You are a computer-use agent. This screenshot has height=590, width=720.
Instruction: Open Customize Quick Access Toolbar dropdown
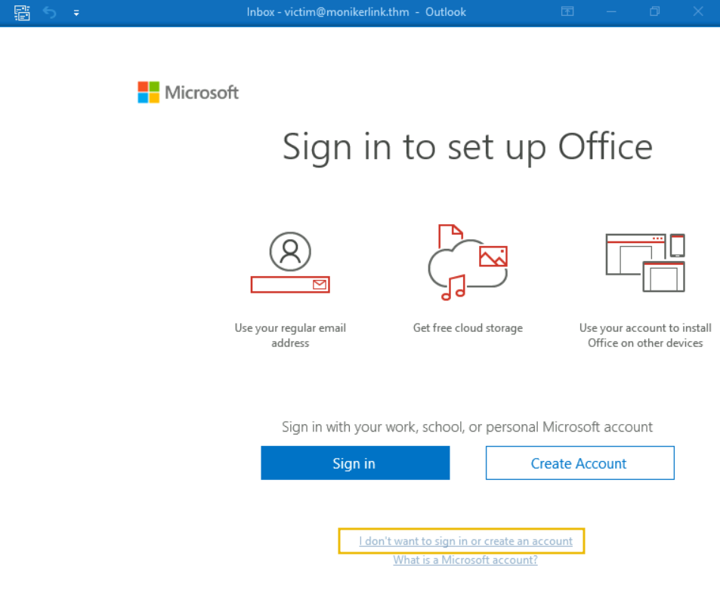[x=76, y=14]
